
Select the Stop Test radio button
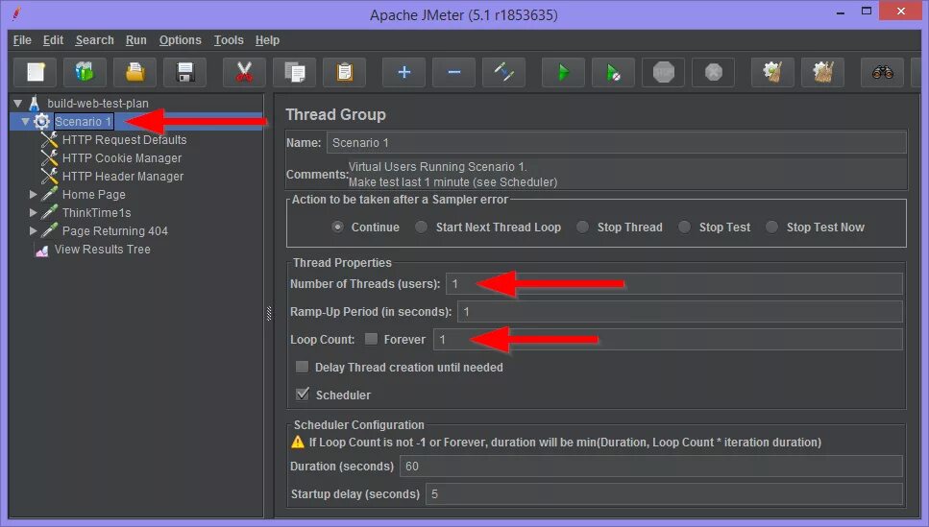(684, 227)
